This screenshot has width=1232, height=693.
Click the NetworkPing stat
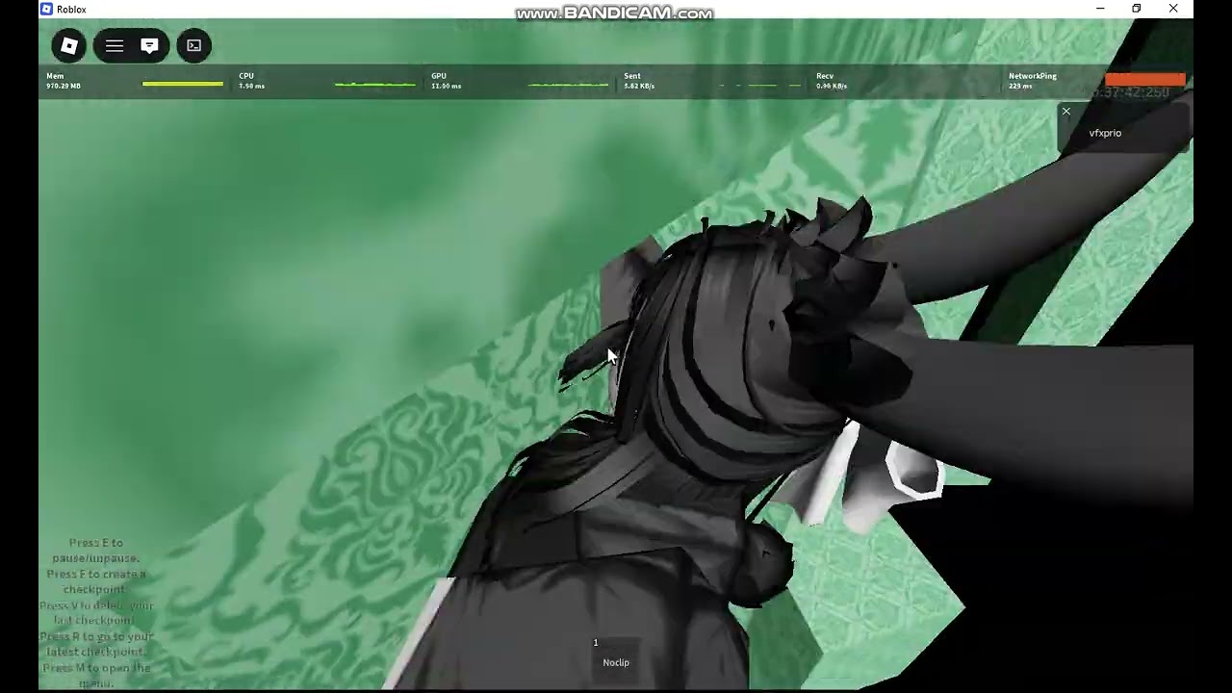[x=1097, y=81]
